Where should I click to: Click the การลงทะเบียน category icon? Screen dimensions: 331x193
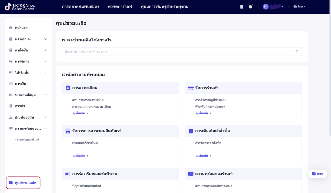[68, 88]
